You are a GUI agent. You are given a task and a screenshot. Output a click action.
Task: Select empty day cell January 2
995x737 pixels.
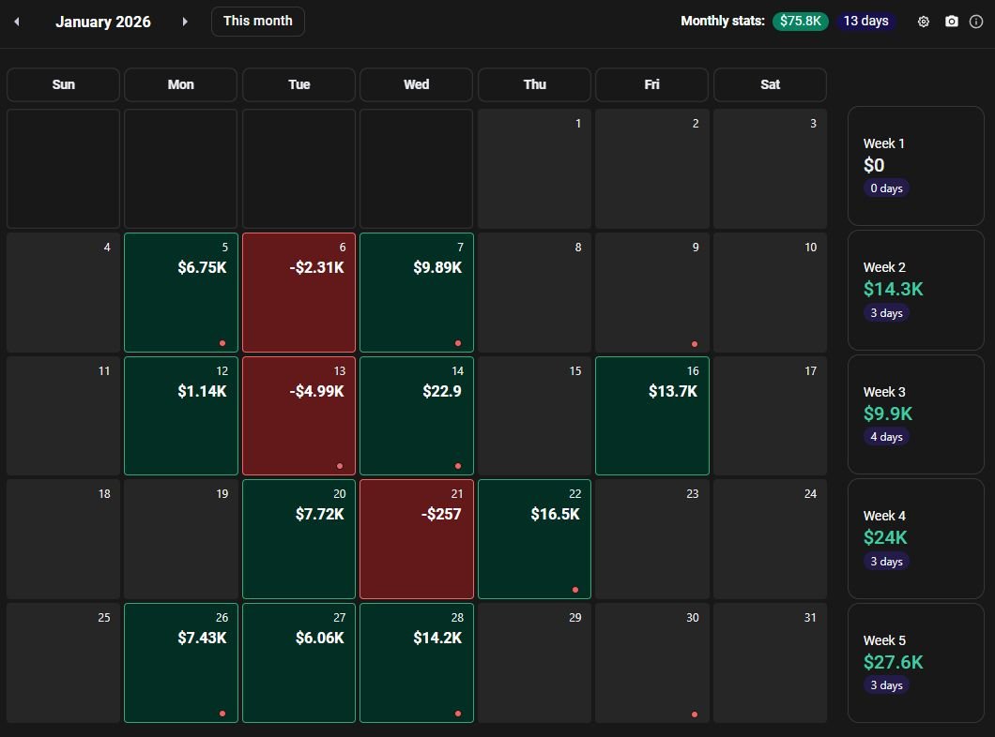(651, 169)
